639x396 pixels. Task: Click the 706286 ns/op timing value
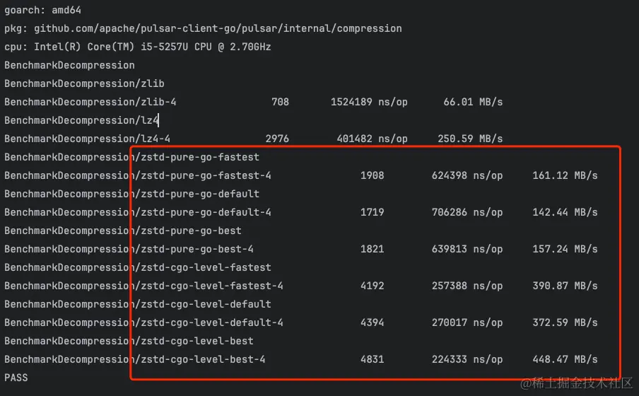click(467, 212)
